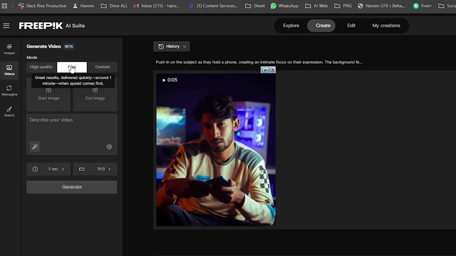Open the Sketch sidebar tool
The image size is (456, 256).
coord(9,111)
